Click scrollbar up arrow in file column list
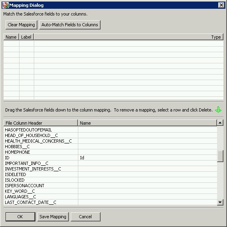227x227 pixels. 220,123
